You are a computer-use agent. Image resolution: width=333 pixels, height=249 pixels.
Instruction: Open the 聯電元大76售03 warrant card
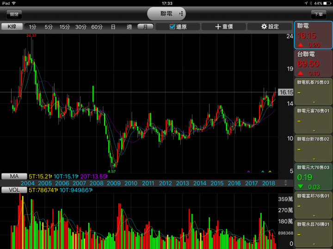tap(313, 177)
